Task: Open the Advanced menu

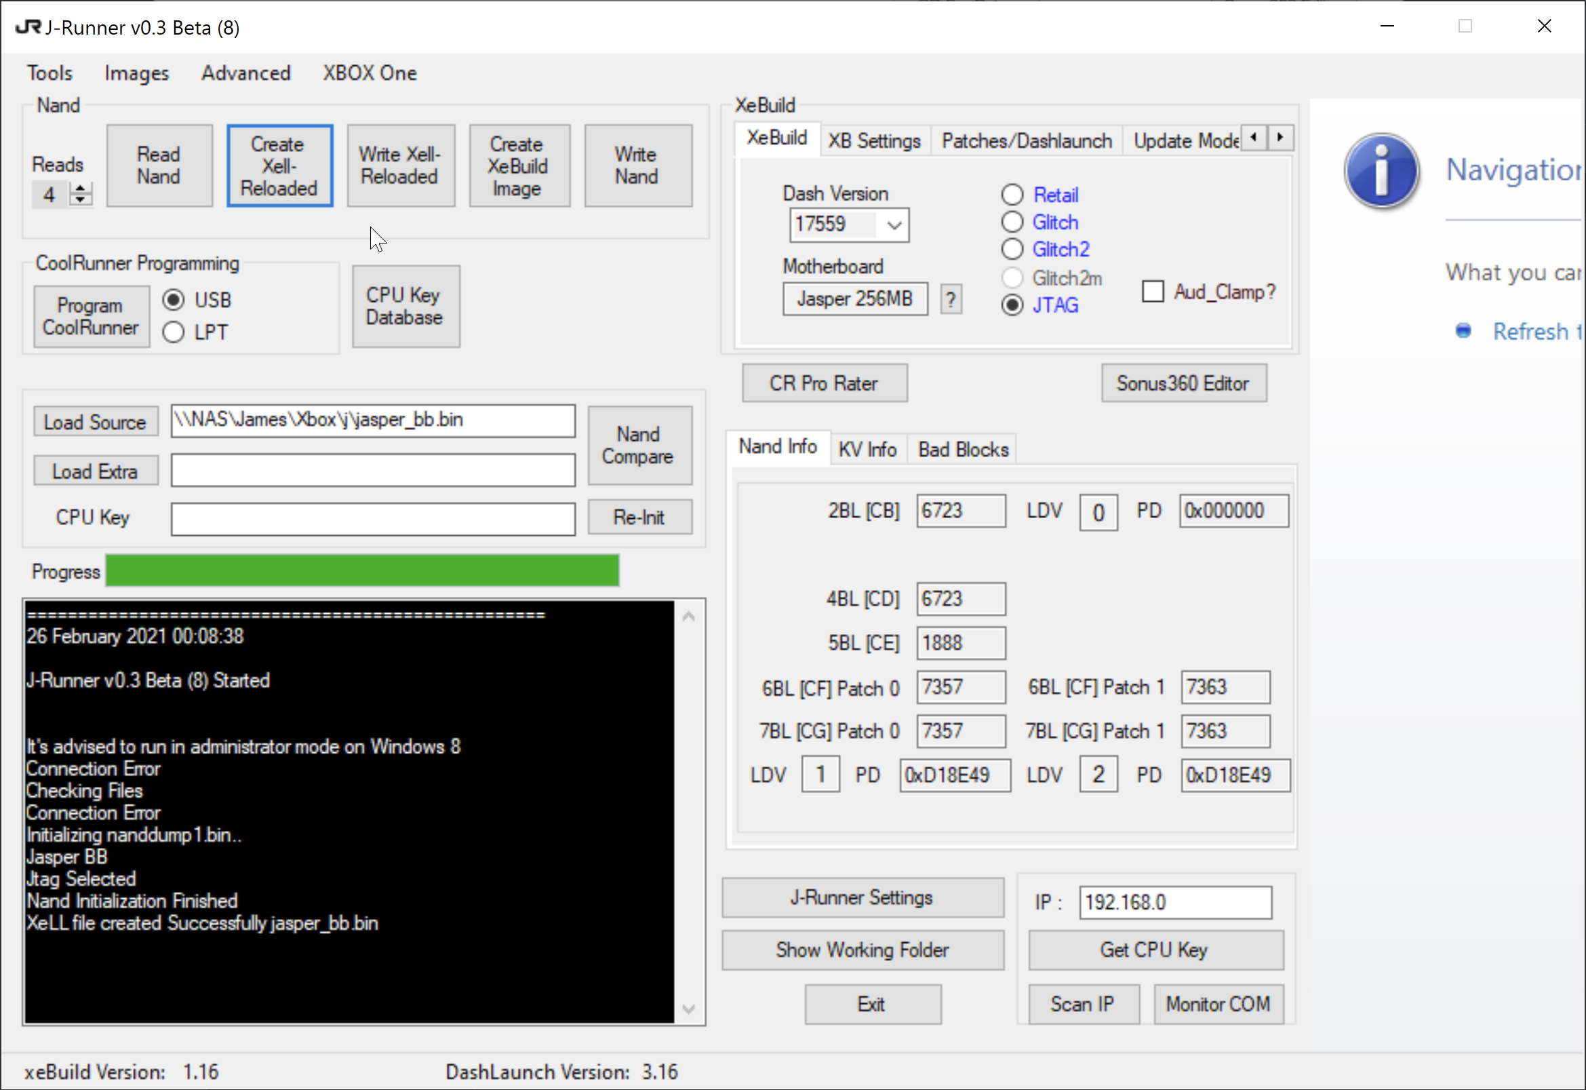Action: pyautogui.click(x=245, y=73)
